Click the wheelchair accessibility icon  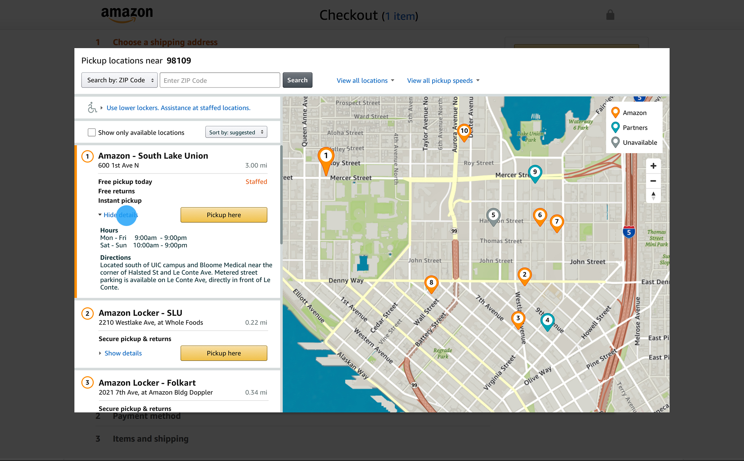(92, 108)
